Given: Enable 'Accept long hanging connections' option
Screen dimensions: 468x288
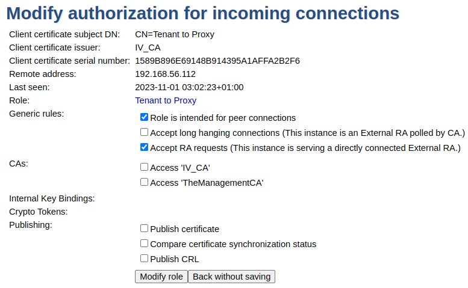Looking at the screenshot, I should [x=144, y=132].
